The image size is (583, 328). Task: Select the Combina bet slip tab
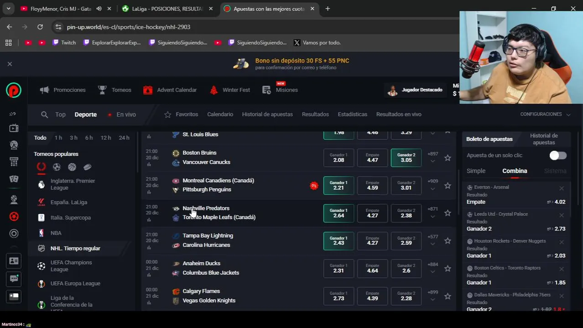click(515, 171)
